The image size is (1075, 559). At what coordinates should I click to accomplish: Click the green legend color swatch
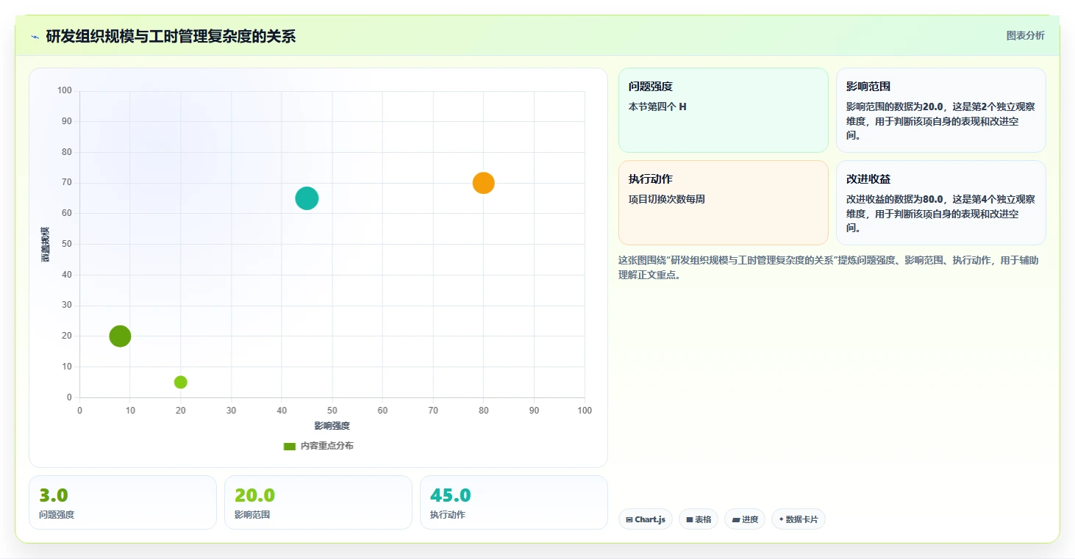[290, 446]
